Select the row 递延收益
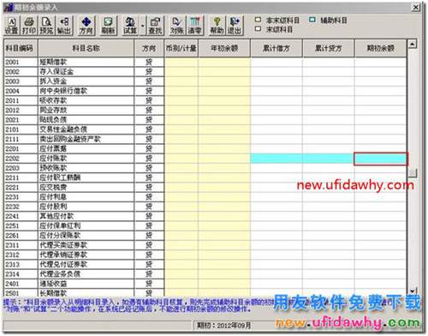This screenshot has height=336, width=428. [205, 284]
